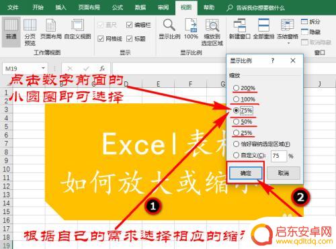
Task: Select column J header
Action: pyautogui.click(x=319, y=84)
